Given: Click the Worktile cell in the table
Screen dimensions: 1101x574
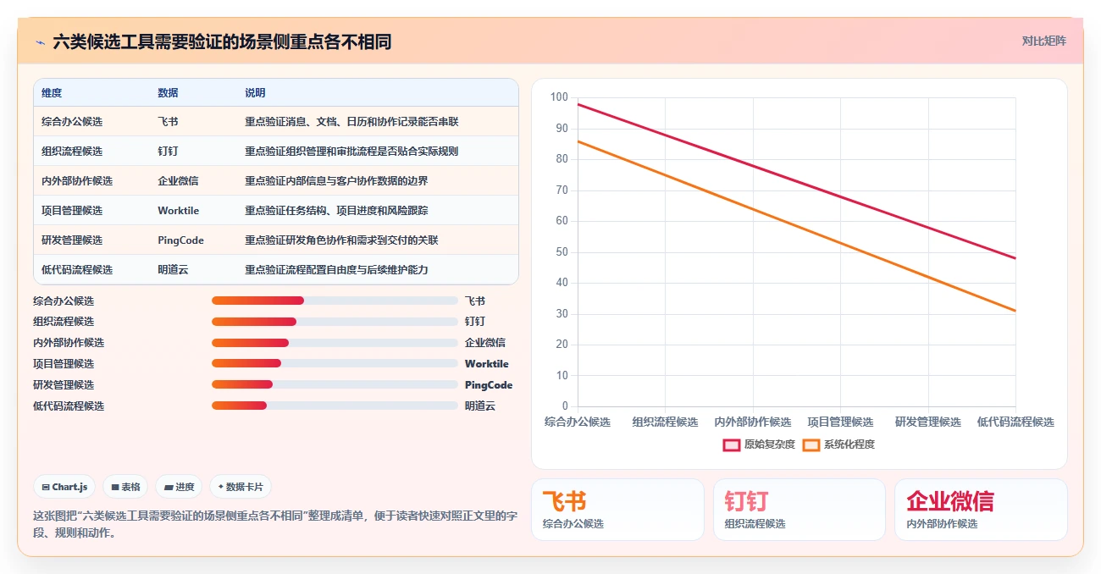Looking at the screenshot, I should (178, 211).
